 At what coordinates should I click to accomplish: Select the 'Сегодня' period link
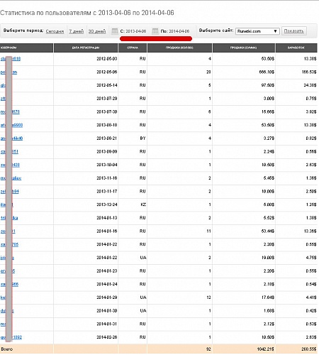[55, 31]
